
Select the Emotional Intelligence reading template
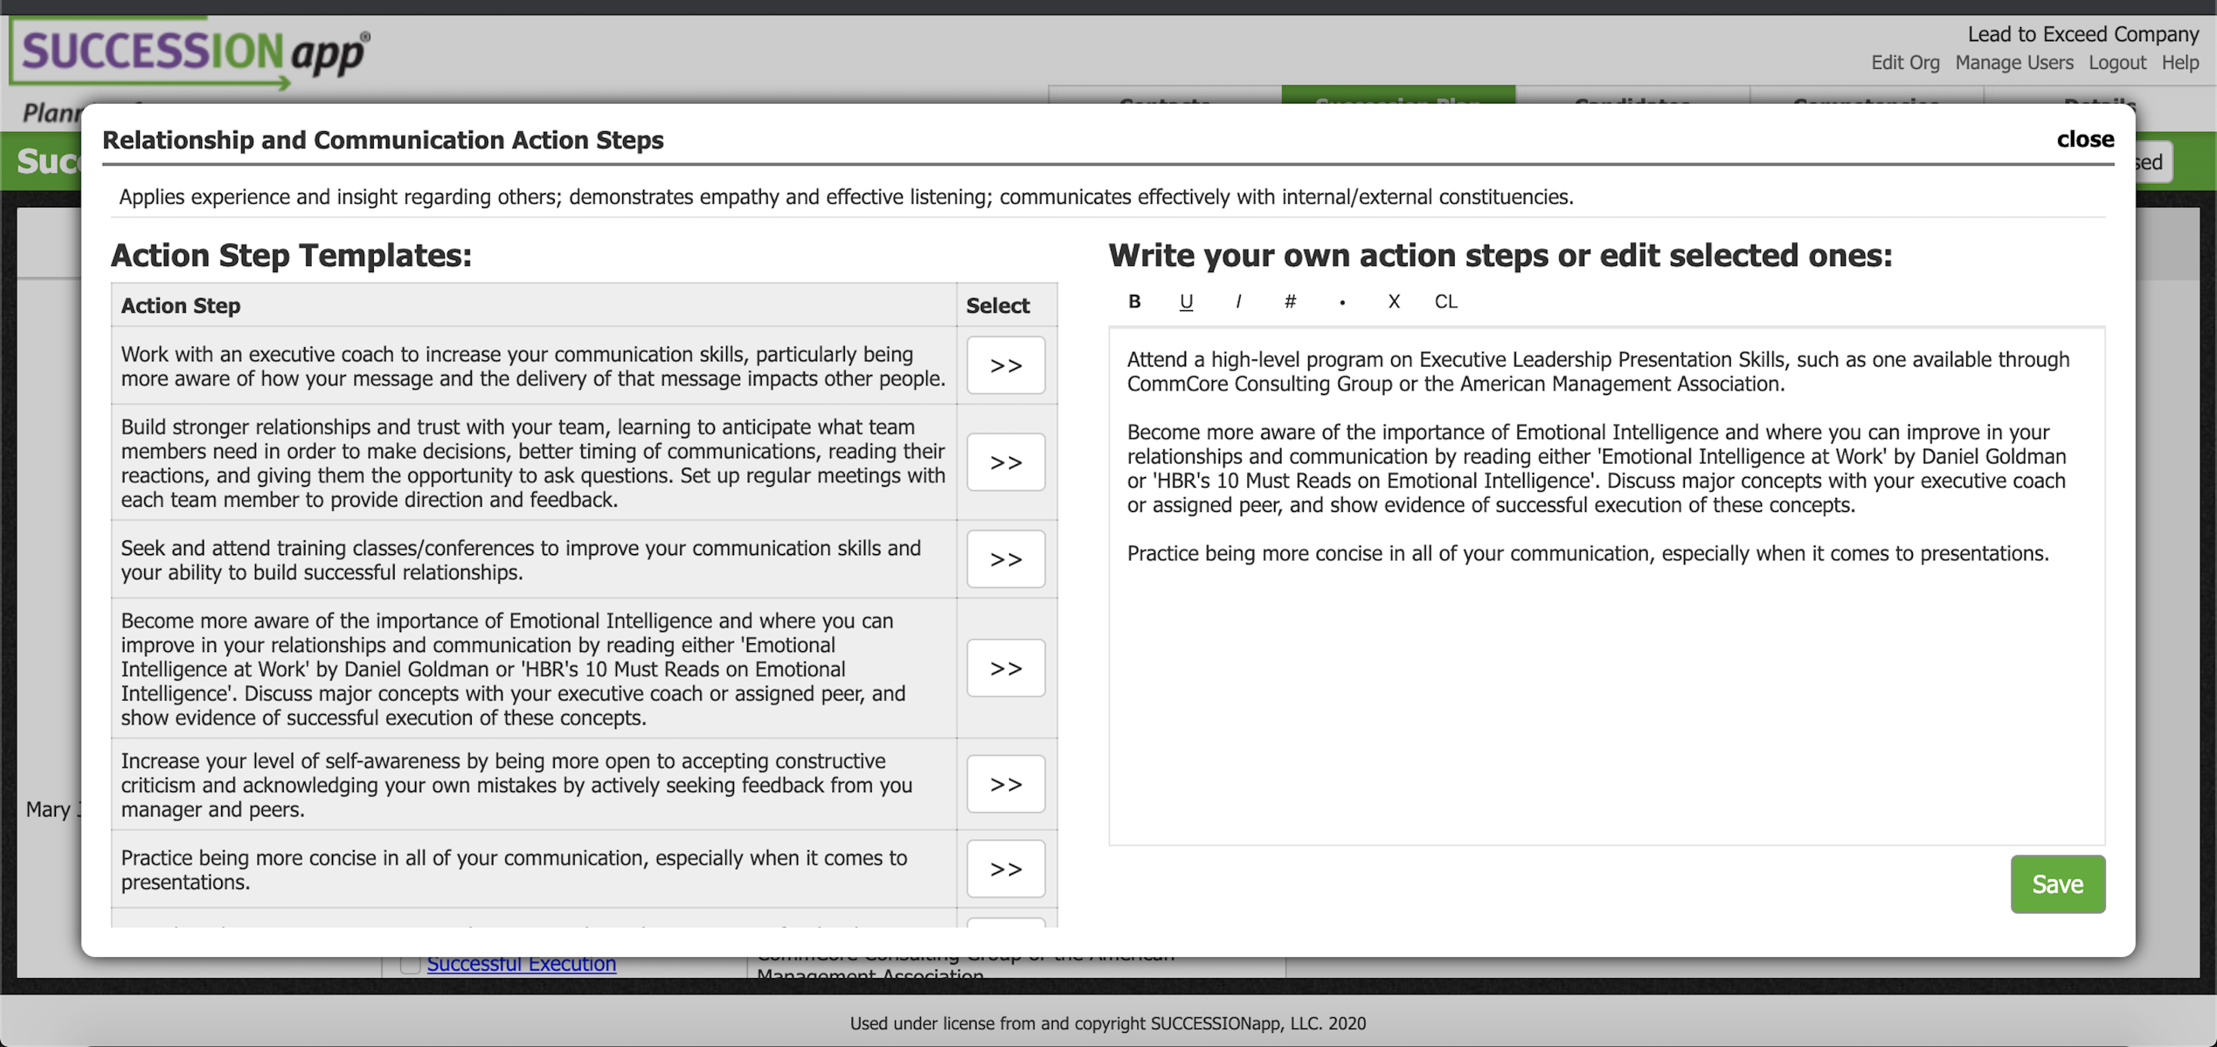tap(1005, 668)
